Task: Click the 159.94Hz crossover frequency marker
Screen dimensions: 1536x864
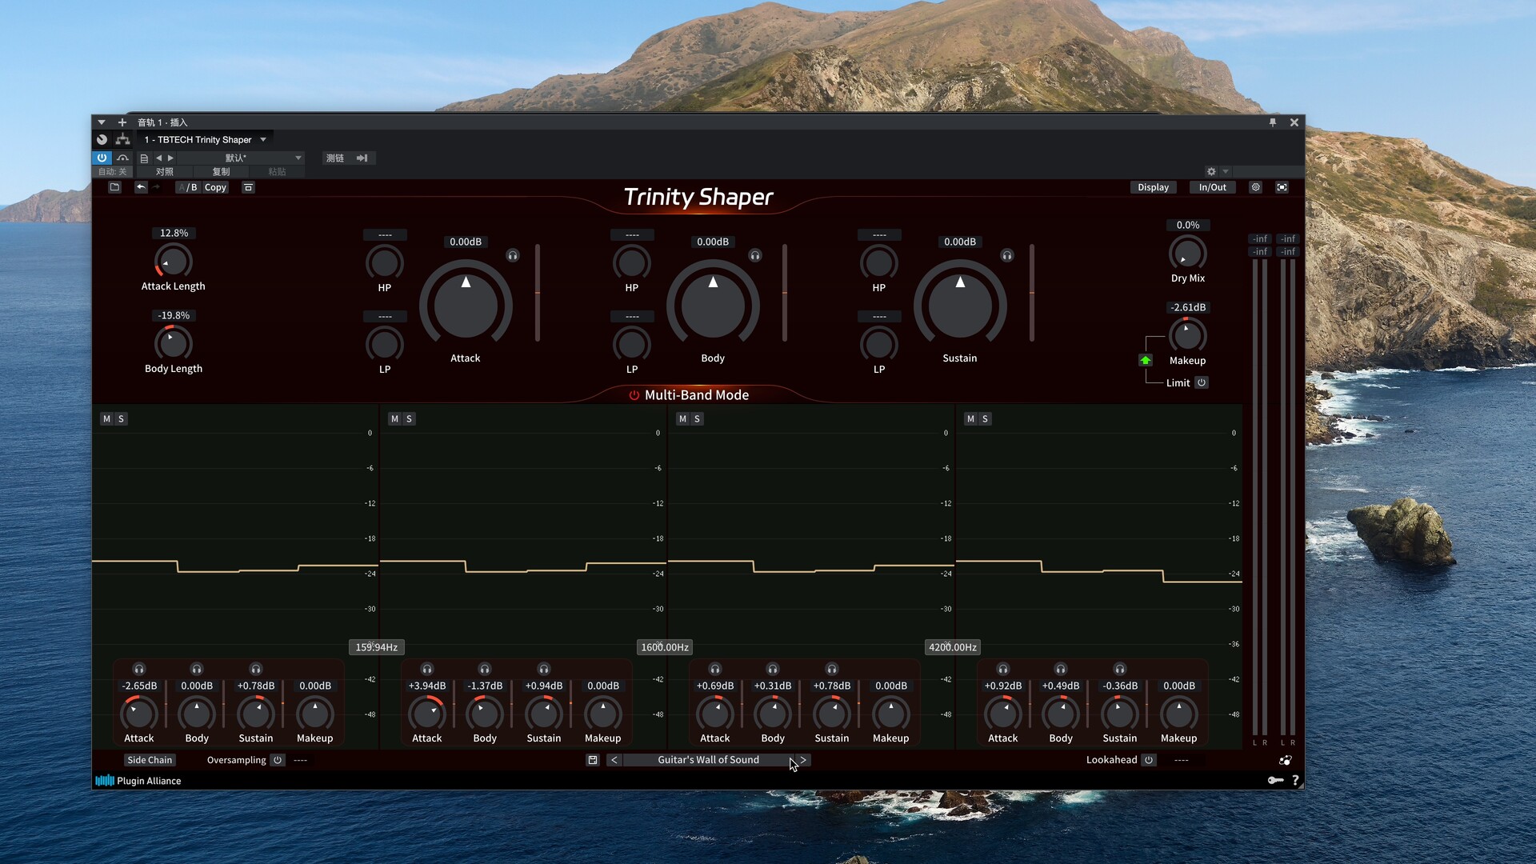Action: [377, 647]
